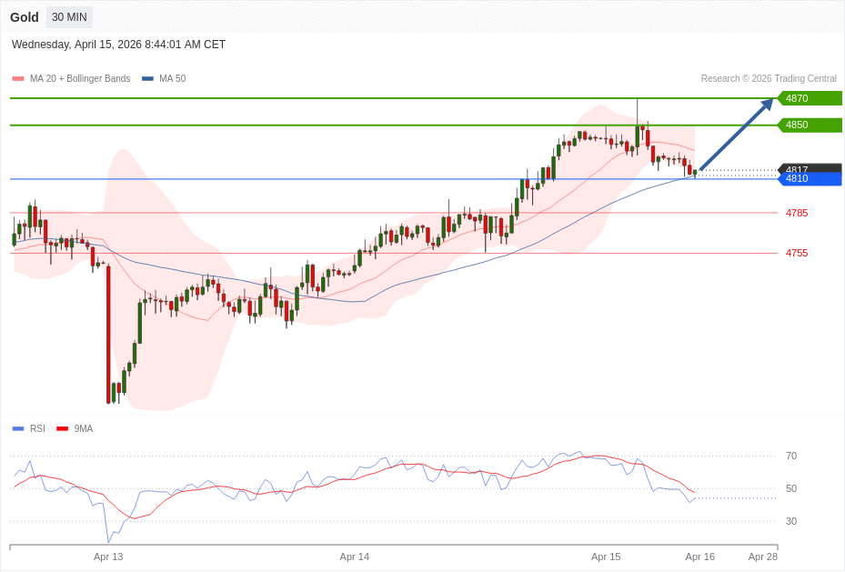Click the Apr 13 date marker
The width and height of the screenshot is (845, 572).
[108, 557]
